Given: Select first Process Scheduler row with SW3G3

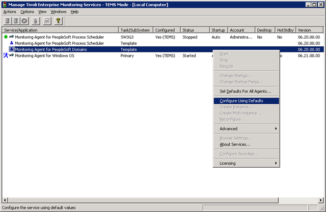Looking at the screenshot, I should 163,37.
